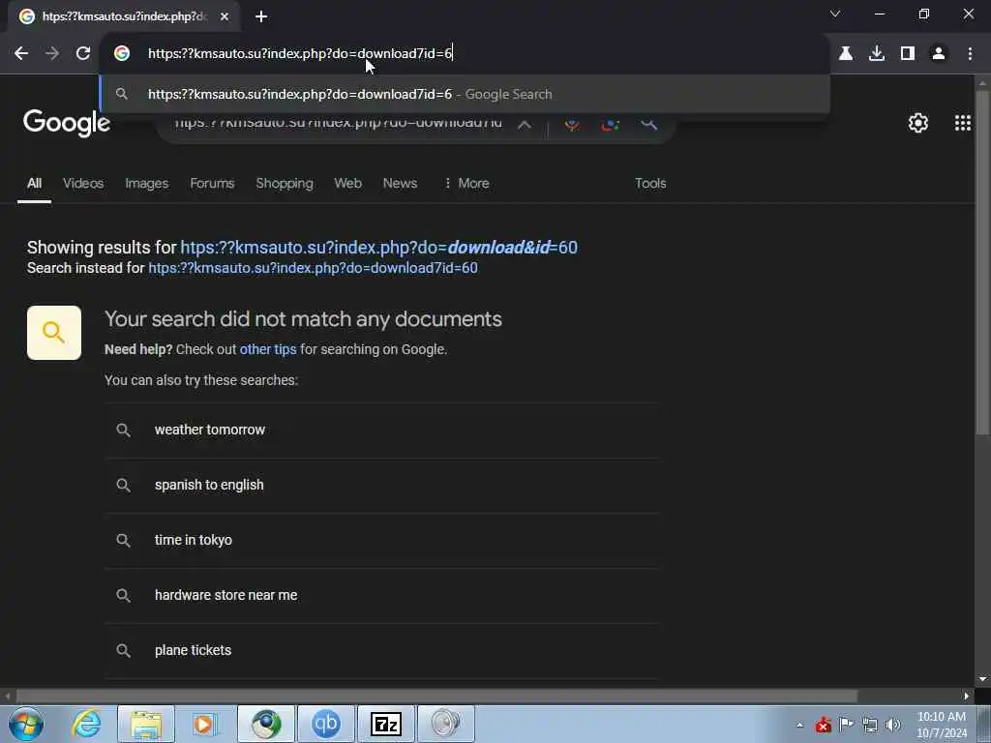Launch Internet Explorer from taskbar

click(86, 724)
